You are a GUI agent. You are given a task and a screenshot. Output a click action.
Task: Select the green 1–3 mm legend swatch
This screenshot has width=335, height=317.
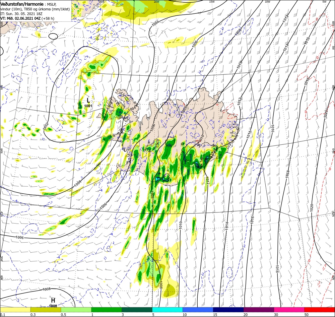pos(107,310)
